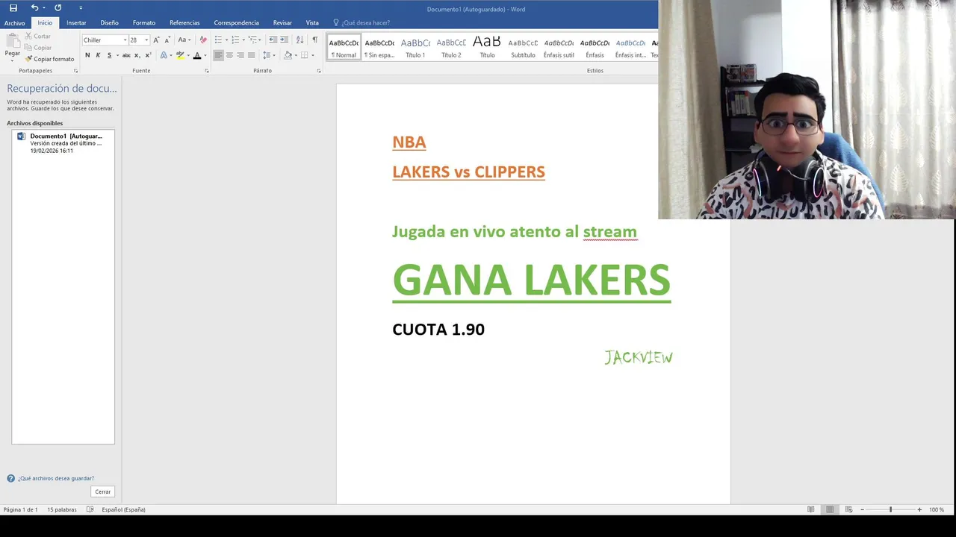956x537 pixels.
Task: Open the Fuente dialog launcher
Action: [207, 71]
